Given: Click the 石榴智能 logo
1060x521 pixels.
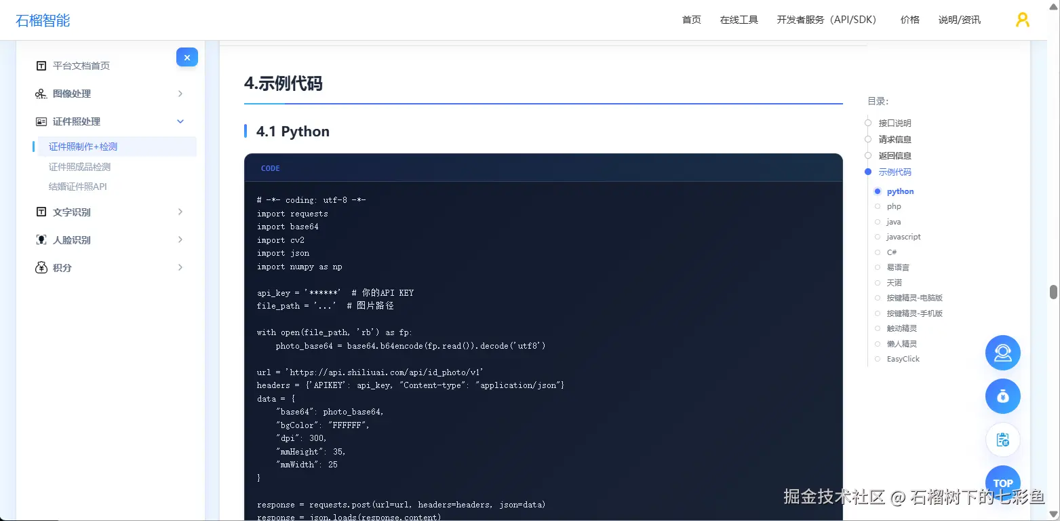Looking at the screenshot, I should [x=43, y=20].
